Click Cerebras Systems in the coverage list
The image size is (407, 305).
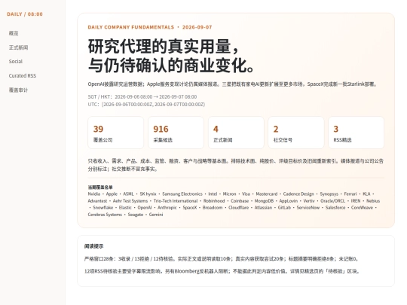point(105,215)
